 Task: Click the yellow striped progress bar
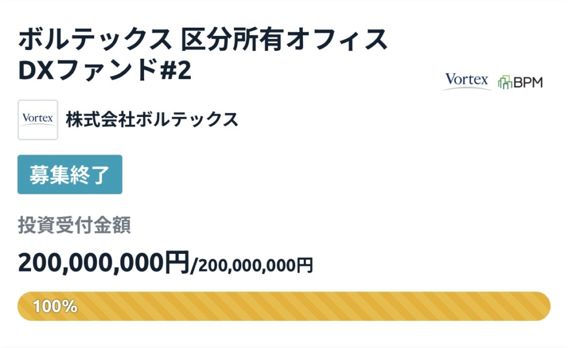(x=284, y=306)
